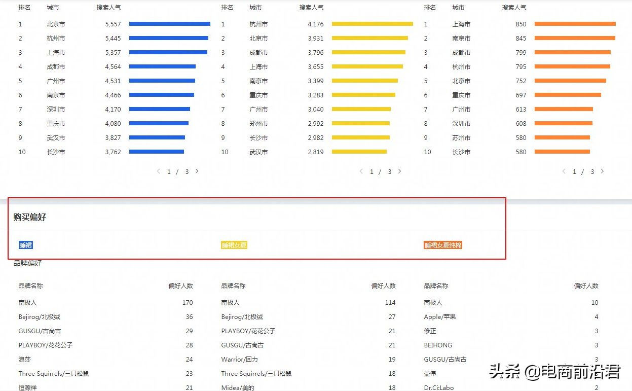The height and width of the screenshot is (391, 632).
Task: Click the search popularity value 3,796
Action: point(316,53)
